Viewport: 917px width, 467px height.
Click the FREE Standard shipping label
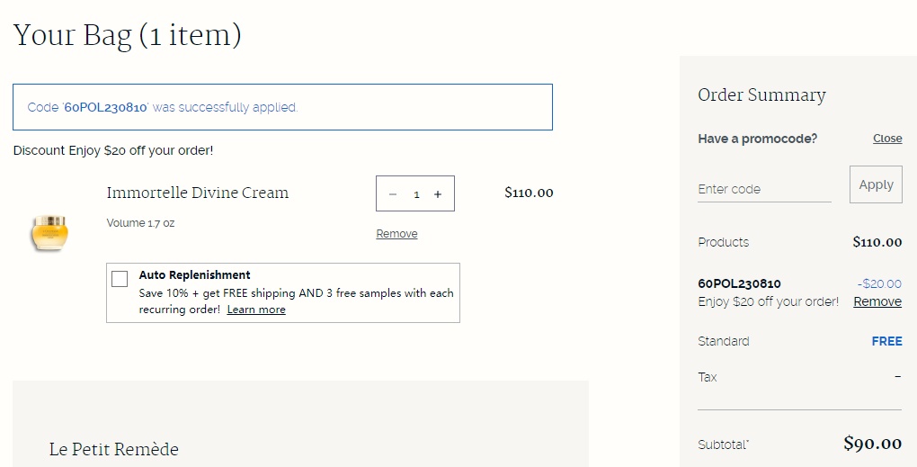tap(886, 341)
